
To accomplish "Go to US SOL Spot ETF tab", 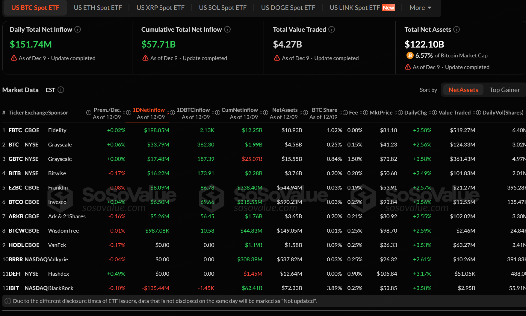I will (223, 8).
